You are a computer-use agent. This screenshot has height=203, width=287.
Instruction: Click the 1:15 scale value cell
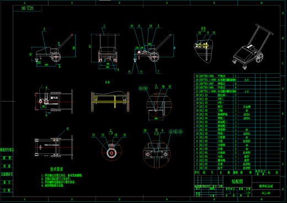[x=248, y=193]
